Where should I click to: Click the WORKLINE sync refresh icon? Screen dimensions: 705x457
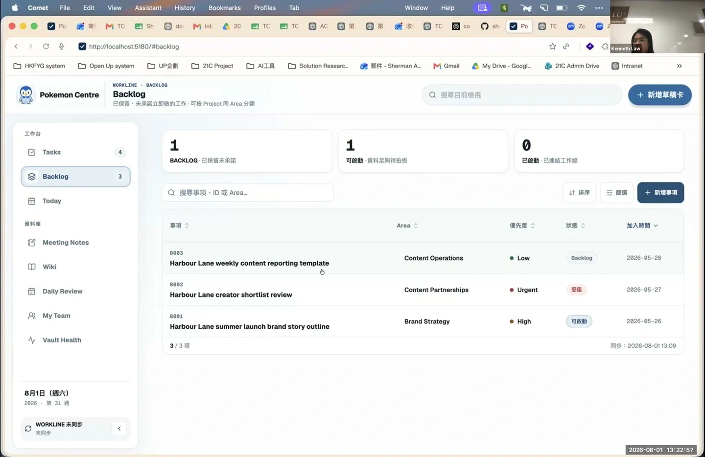tap(28, 429)
